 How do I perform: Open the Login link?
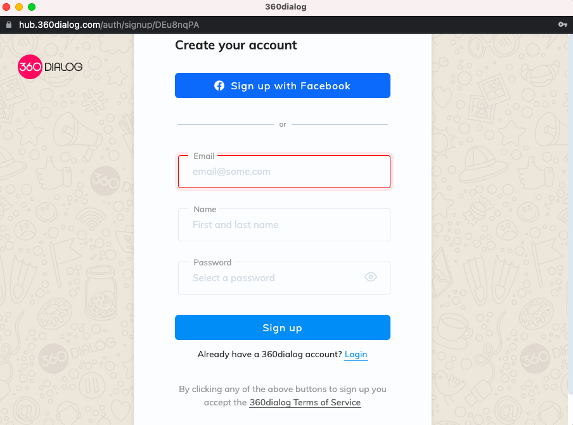pos(356,355)
